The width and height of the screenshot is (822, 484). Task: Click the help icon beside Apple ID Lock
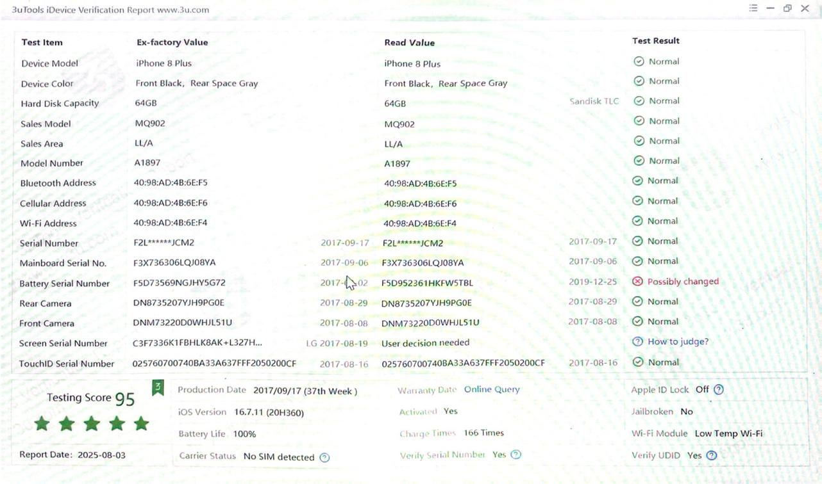(719, 389)
